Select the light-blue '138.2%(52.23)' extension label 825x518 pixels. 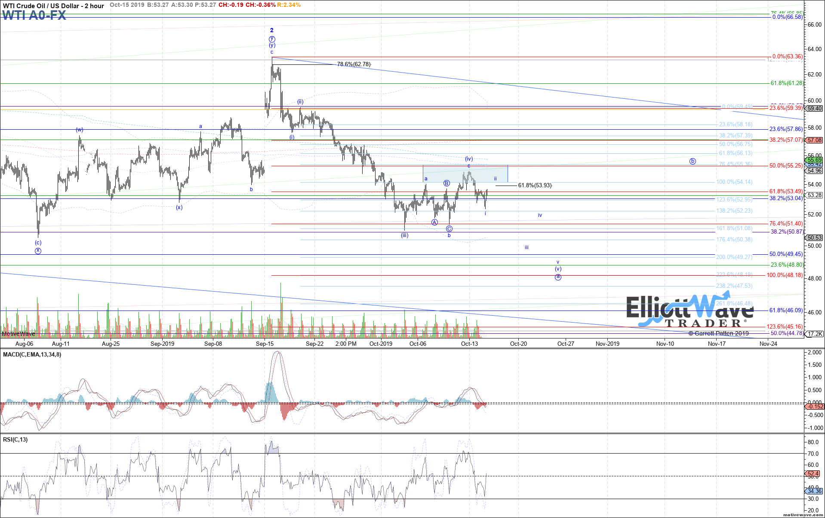pos(734,210)
